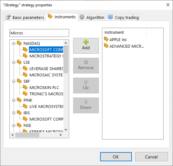The height and width of the screenshot is (166, 173).
Task: Select MICROSAIC SYSTE under LSE
Action: click(x=46, y=75)
